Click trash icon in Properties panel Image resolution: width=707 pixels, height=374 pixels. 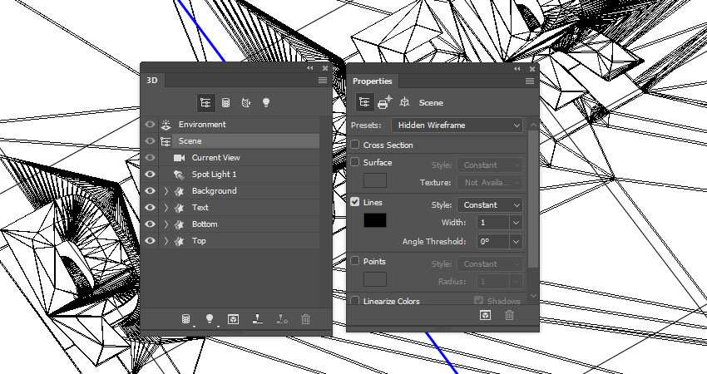pyautogui.click(x=510, y=315)
